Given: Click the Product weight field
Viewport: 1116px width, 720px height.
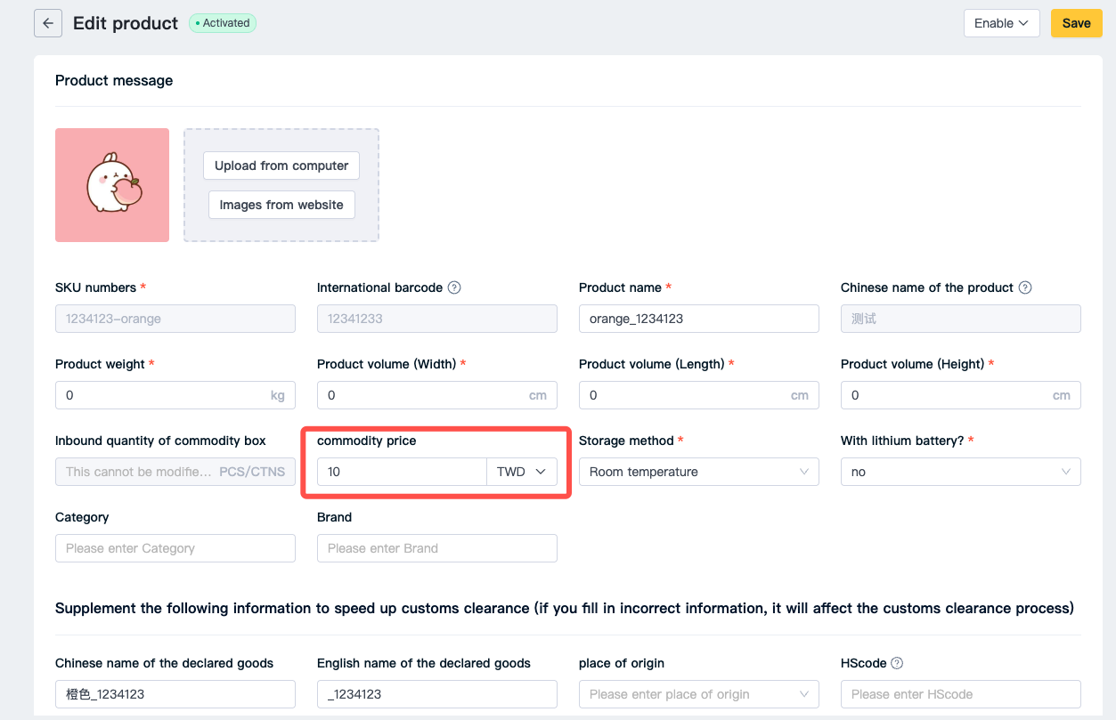Looking at the screenshot, I should 175,395.
